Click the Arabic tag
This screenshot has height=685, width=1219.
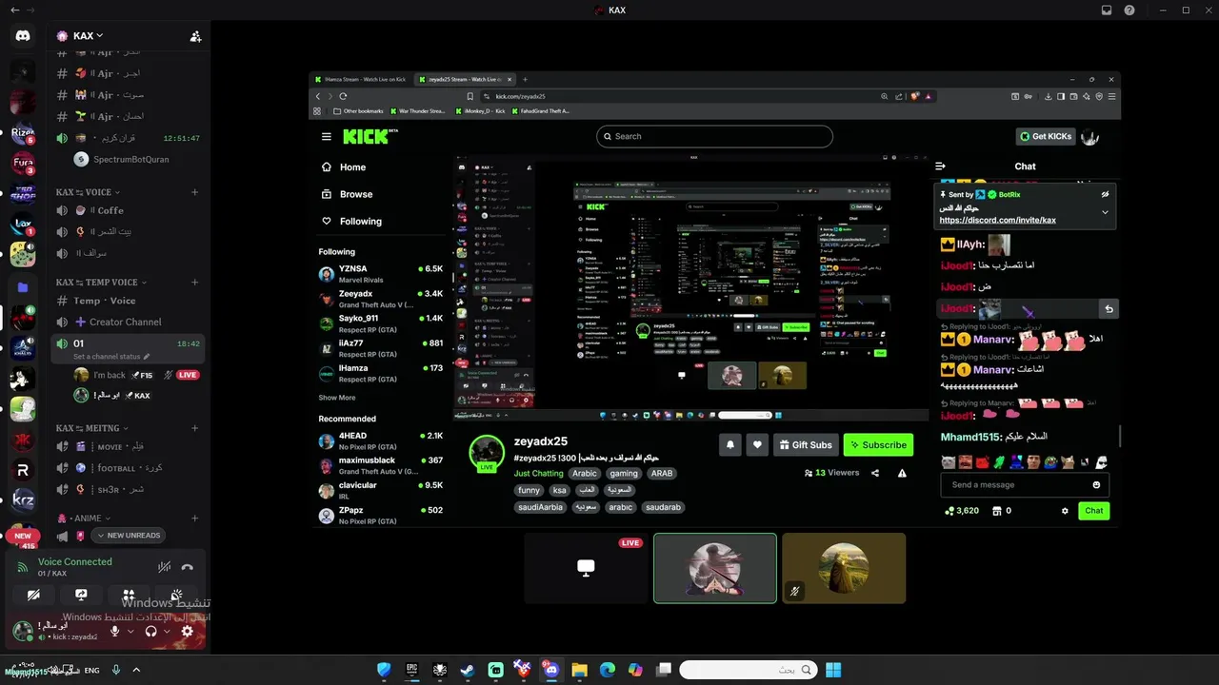[x=585, y=473]
